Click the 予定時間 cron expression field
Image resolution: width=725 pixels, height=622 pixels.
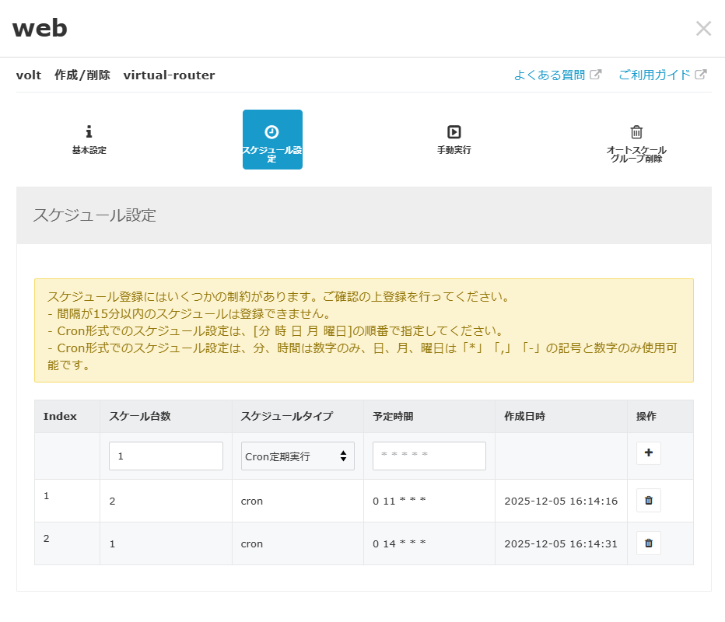[x=429, y=456]
